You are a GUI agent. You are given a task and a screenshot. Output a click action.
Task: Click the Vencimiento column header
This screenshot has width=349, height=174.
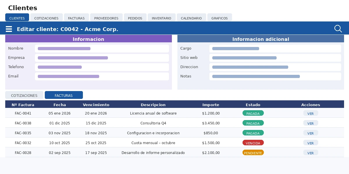pyautogui.click(x=96, y=105)
